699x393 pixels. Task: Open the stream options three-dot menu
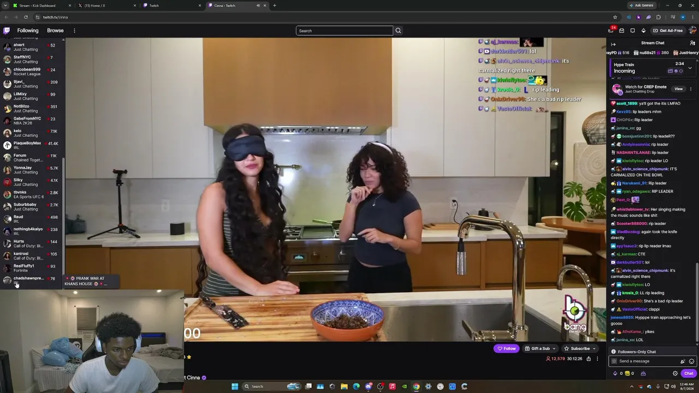tap(597, 359)
